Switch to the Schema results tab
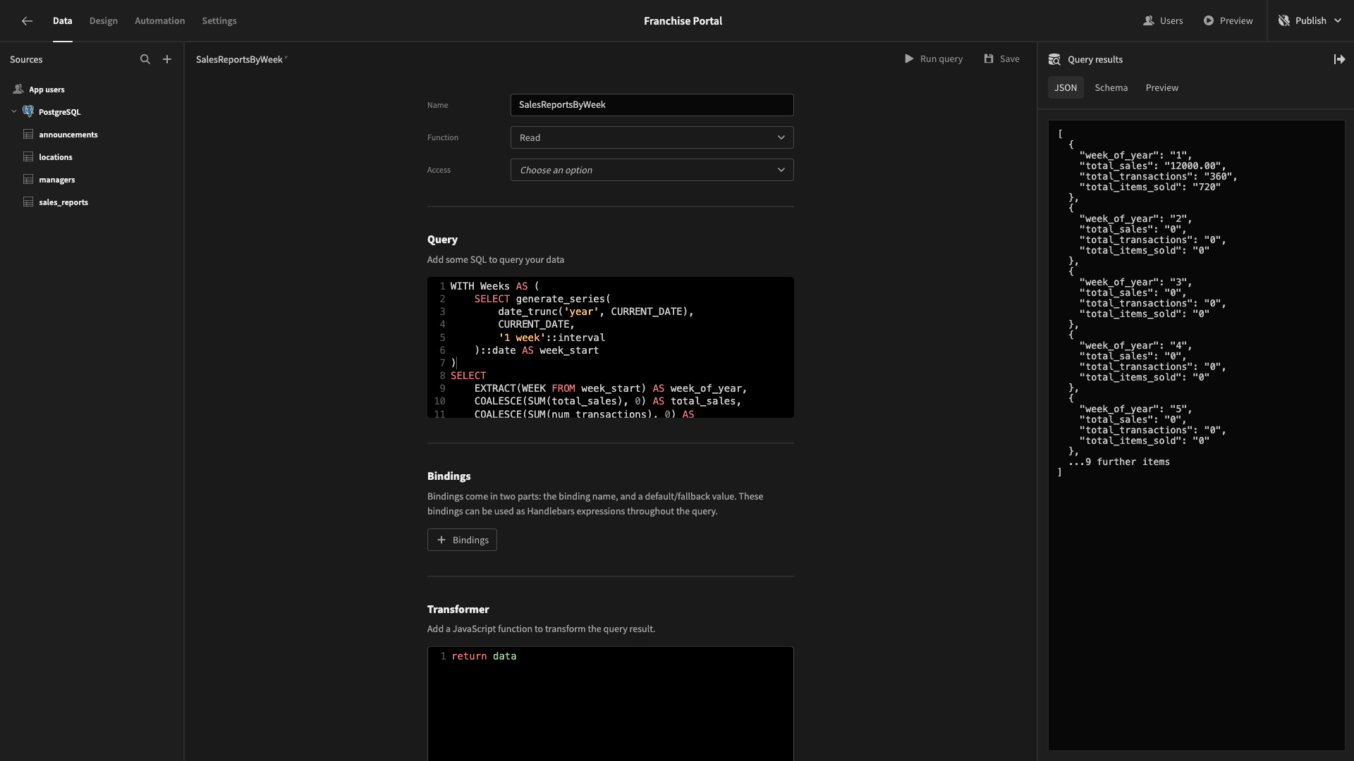The height and width of the screenshot is (761, 1354). click(1111, 87)
